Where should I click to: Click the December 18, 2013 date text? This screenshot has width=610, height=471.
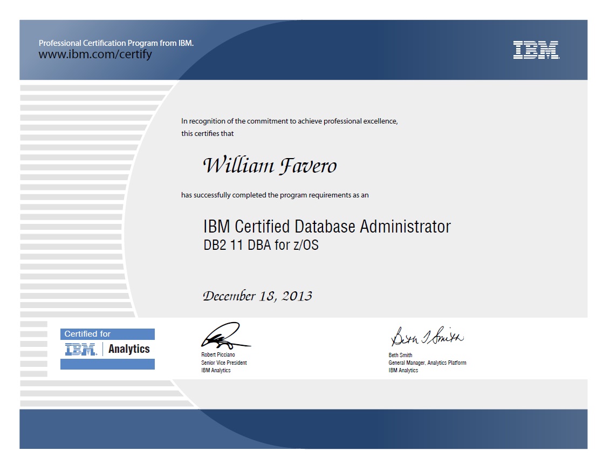pyautogui.click(x=258, y=295)
